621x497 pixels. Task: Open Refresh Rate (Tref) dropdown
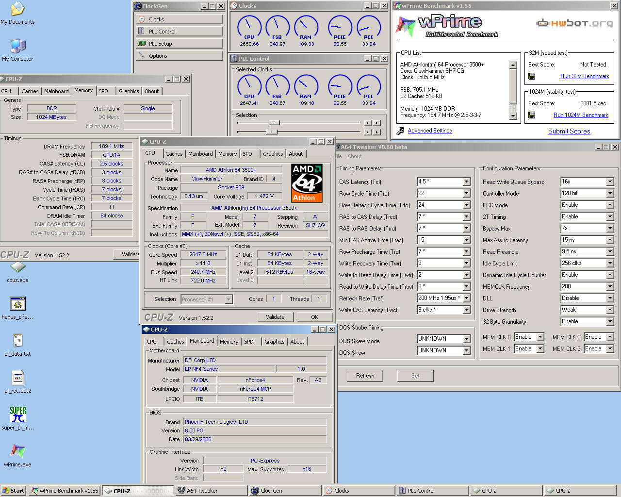pyautogui.click(x=466, y=298)
